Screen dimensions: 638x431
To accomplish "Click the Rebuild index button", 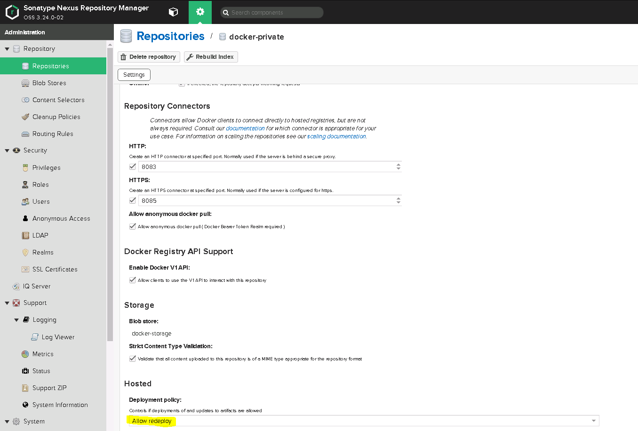I will point(211,57).
